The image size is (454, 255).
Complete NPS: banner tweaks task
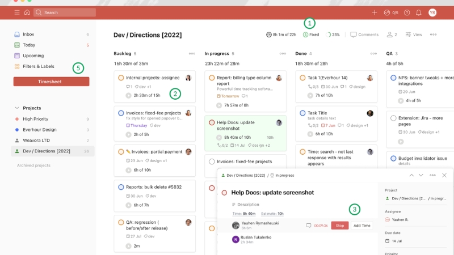[x=393, y=78]
